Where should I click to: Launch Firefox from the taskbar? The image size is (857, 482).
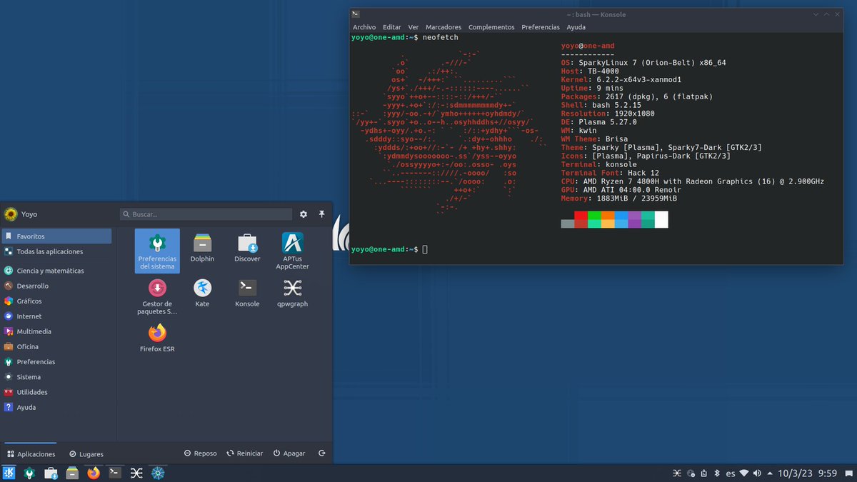[94, 473]
